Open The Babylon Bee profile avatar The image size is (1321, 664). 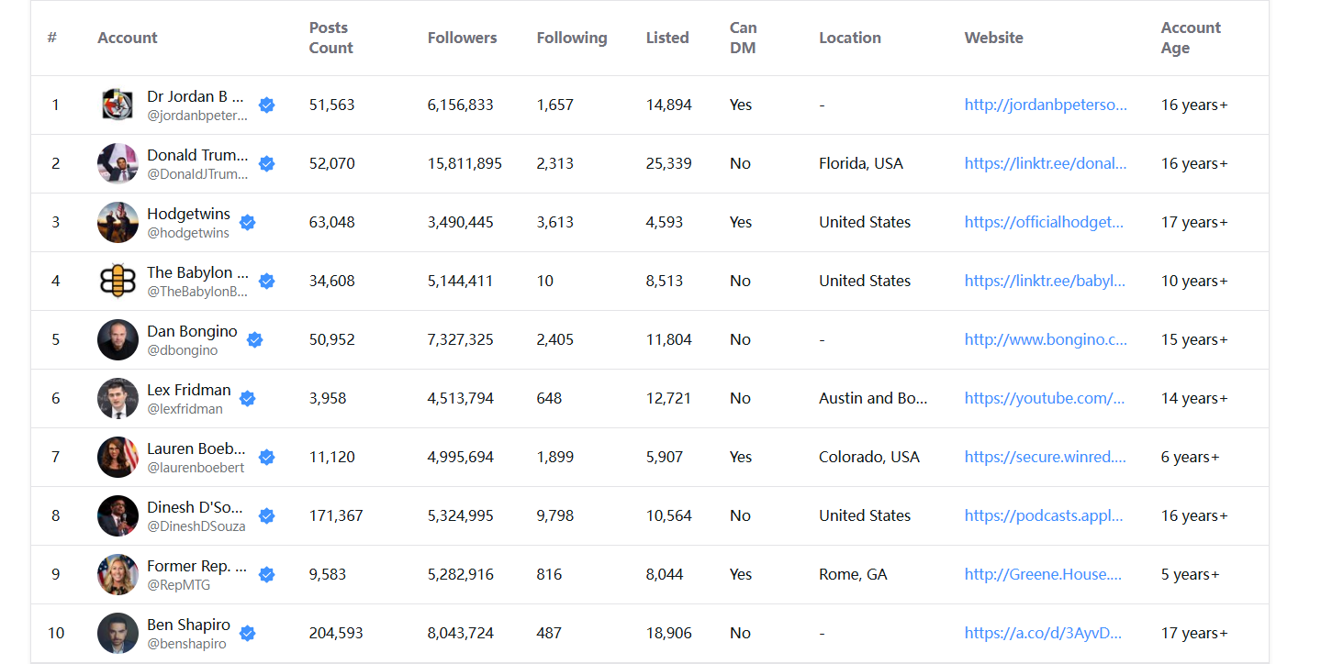118,282
